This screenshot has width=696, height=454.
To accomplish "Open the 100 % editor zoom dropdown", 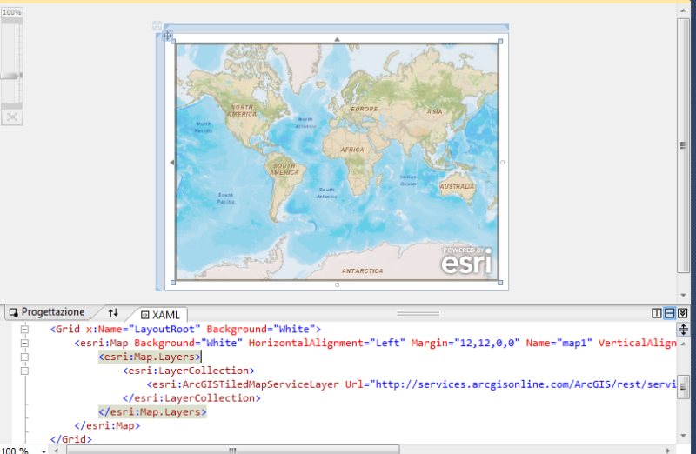I will click(43, 451).
